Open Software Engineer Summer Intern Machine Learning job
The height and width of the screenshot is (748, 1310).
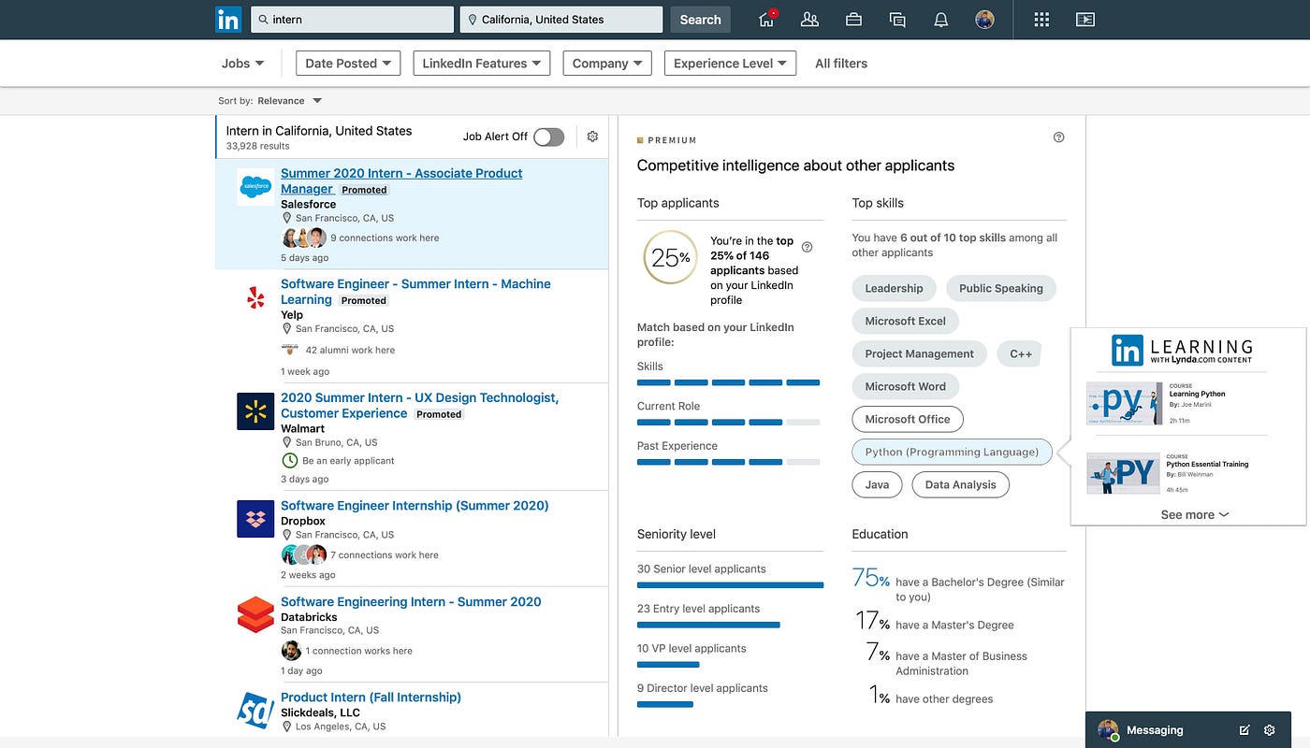coord(415,292)
